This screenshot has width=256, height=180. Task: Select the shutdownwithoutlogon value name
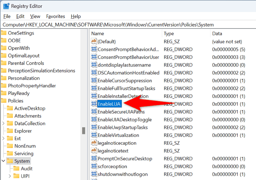coord(123,174)
